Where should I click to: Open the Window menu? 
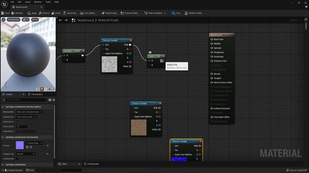click(38, 2)
